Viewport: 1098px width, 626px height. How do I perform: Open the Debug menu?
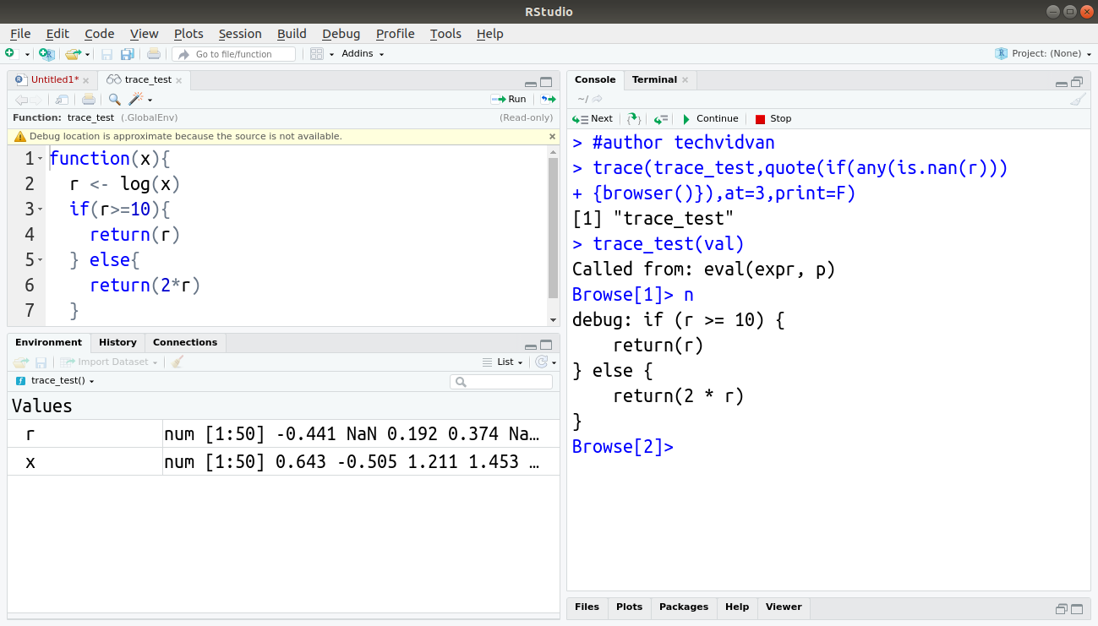coord(341,34)
